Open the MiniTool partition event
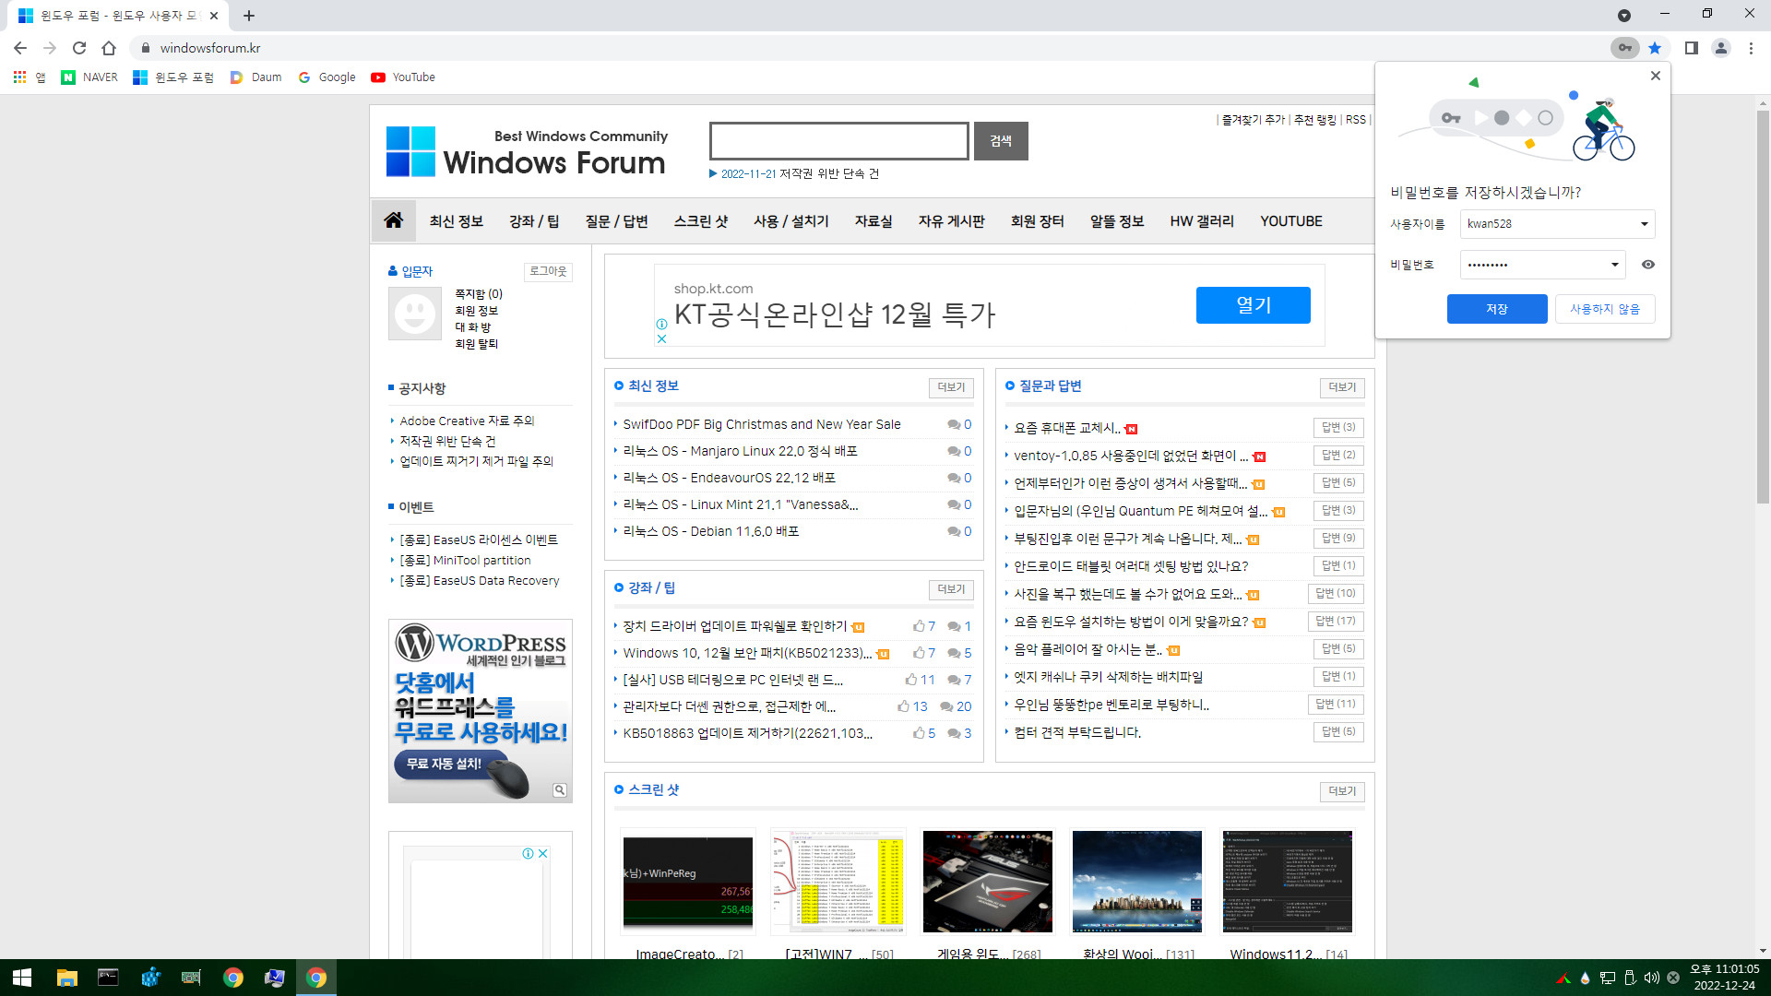 (x=465, y=560)
